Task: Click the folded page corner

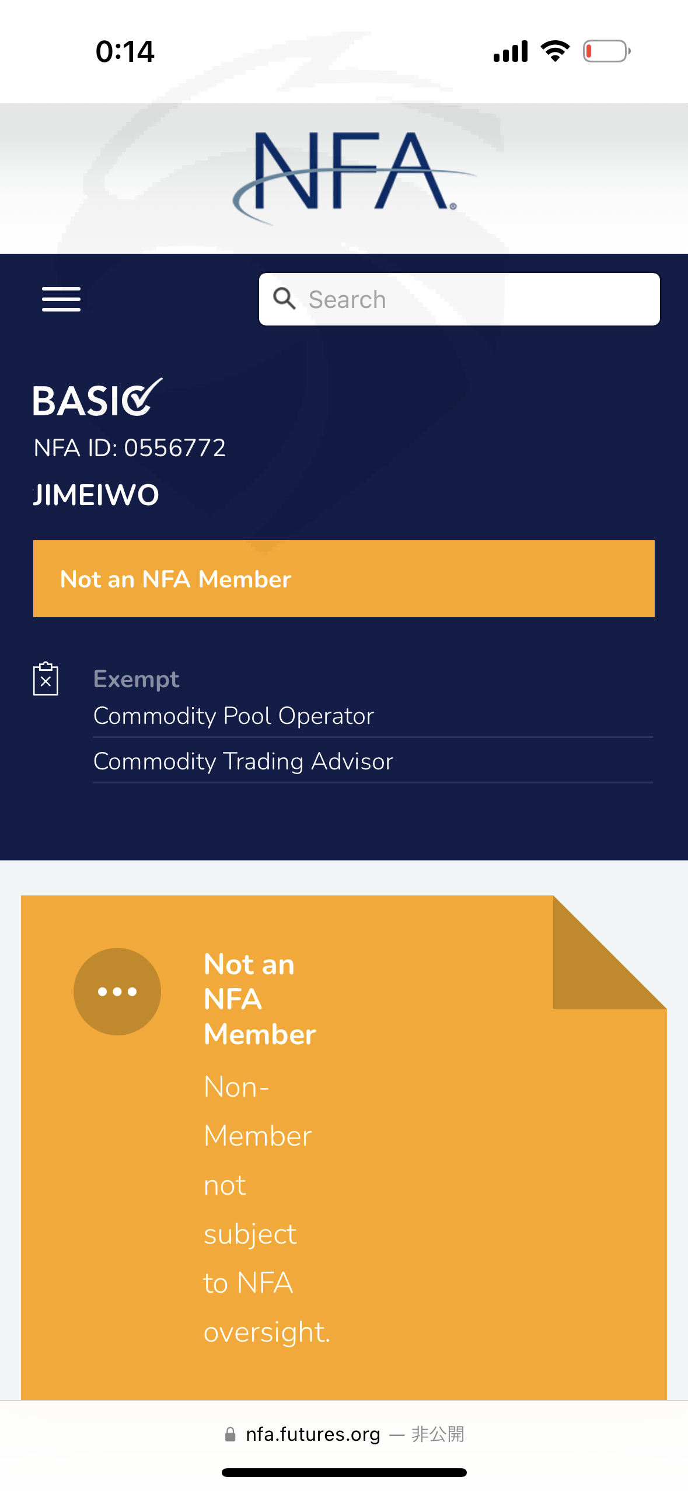Action: pyautogui.click(x=609, y=952)
